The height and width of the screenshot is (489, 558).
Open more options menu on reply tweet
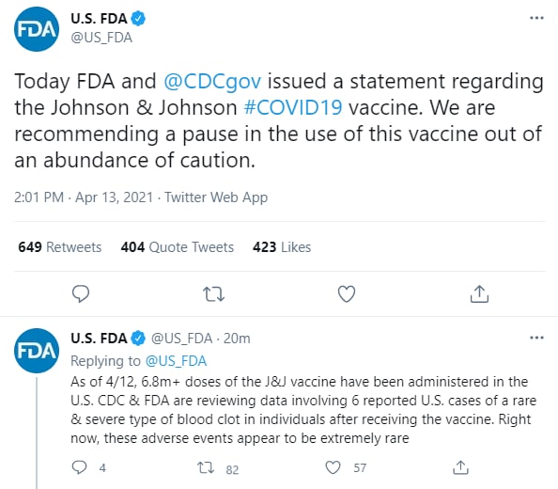536,338
